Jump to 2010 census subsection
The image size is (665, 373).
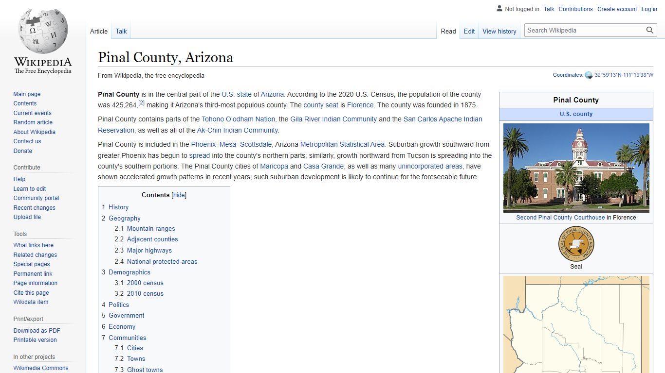(x=145, y=294)
